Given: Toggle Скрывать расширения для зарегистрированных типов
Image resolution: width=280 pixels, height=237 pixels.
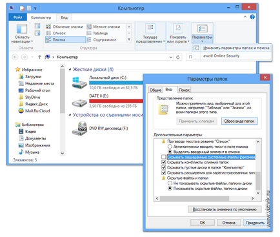Looking at the screenshot, I should [164, 172].
